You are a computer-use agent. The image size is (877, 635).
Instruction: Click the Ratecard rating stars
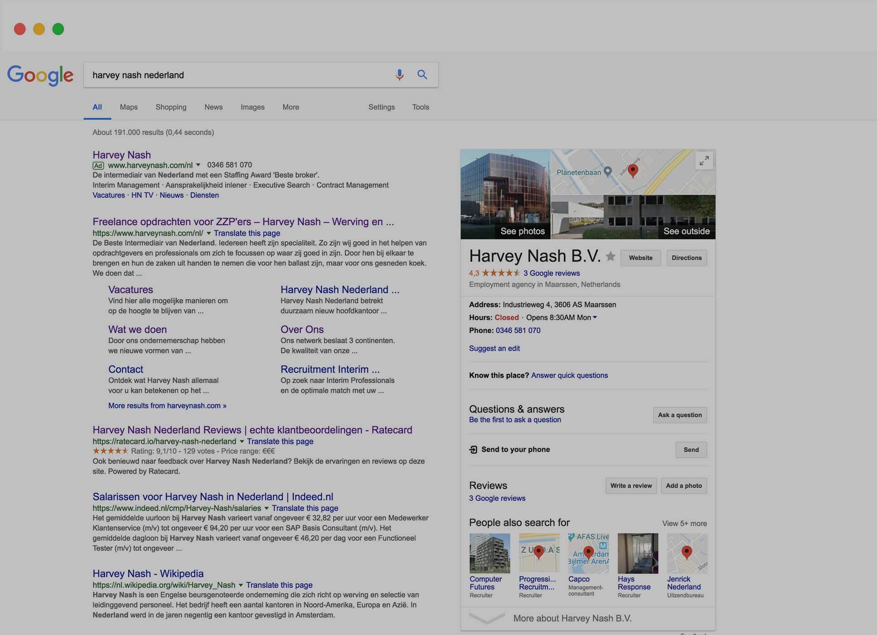pyautogui.click(x=111, y=451)
